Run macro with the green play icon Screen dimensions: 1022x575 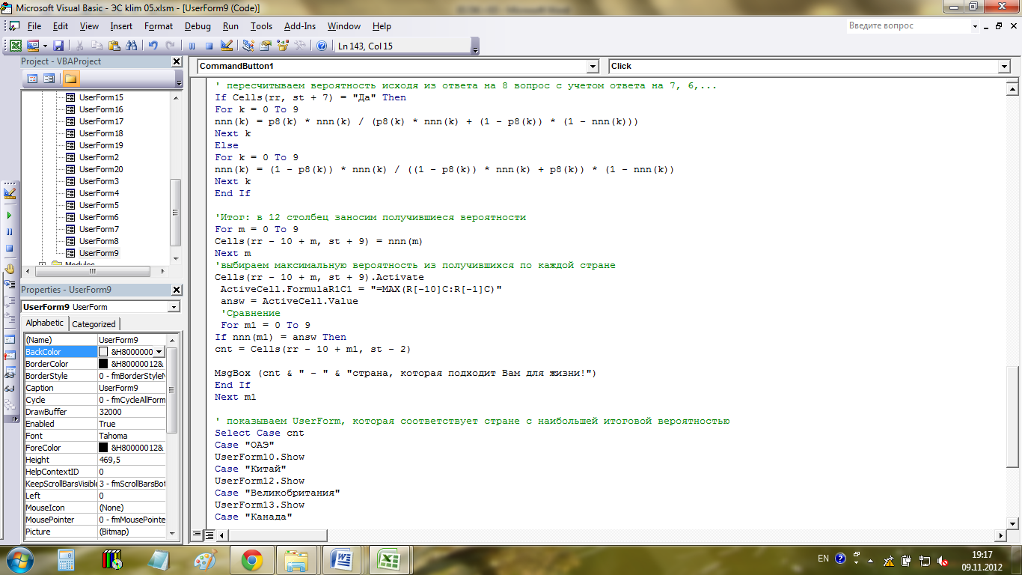coord(10,216)
